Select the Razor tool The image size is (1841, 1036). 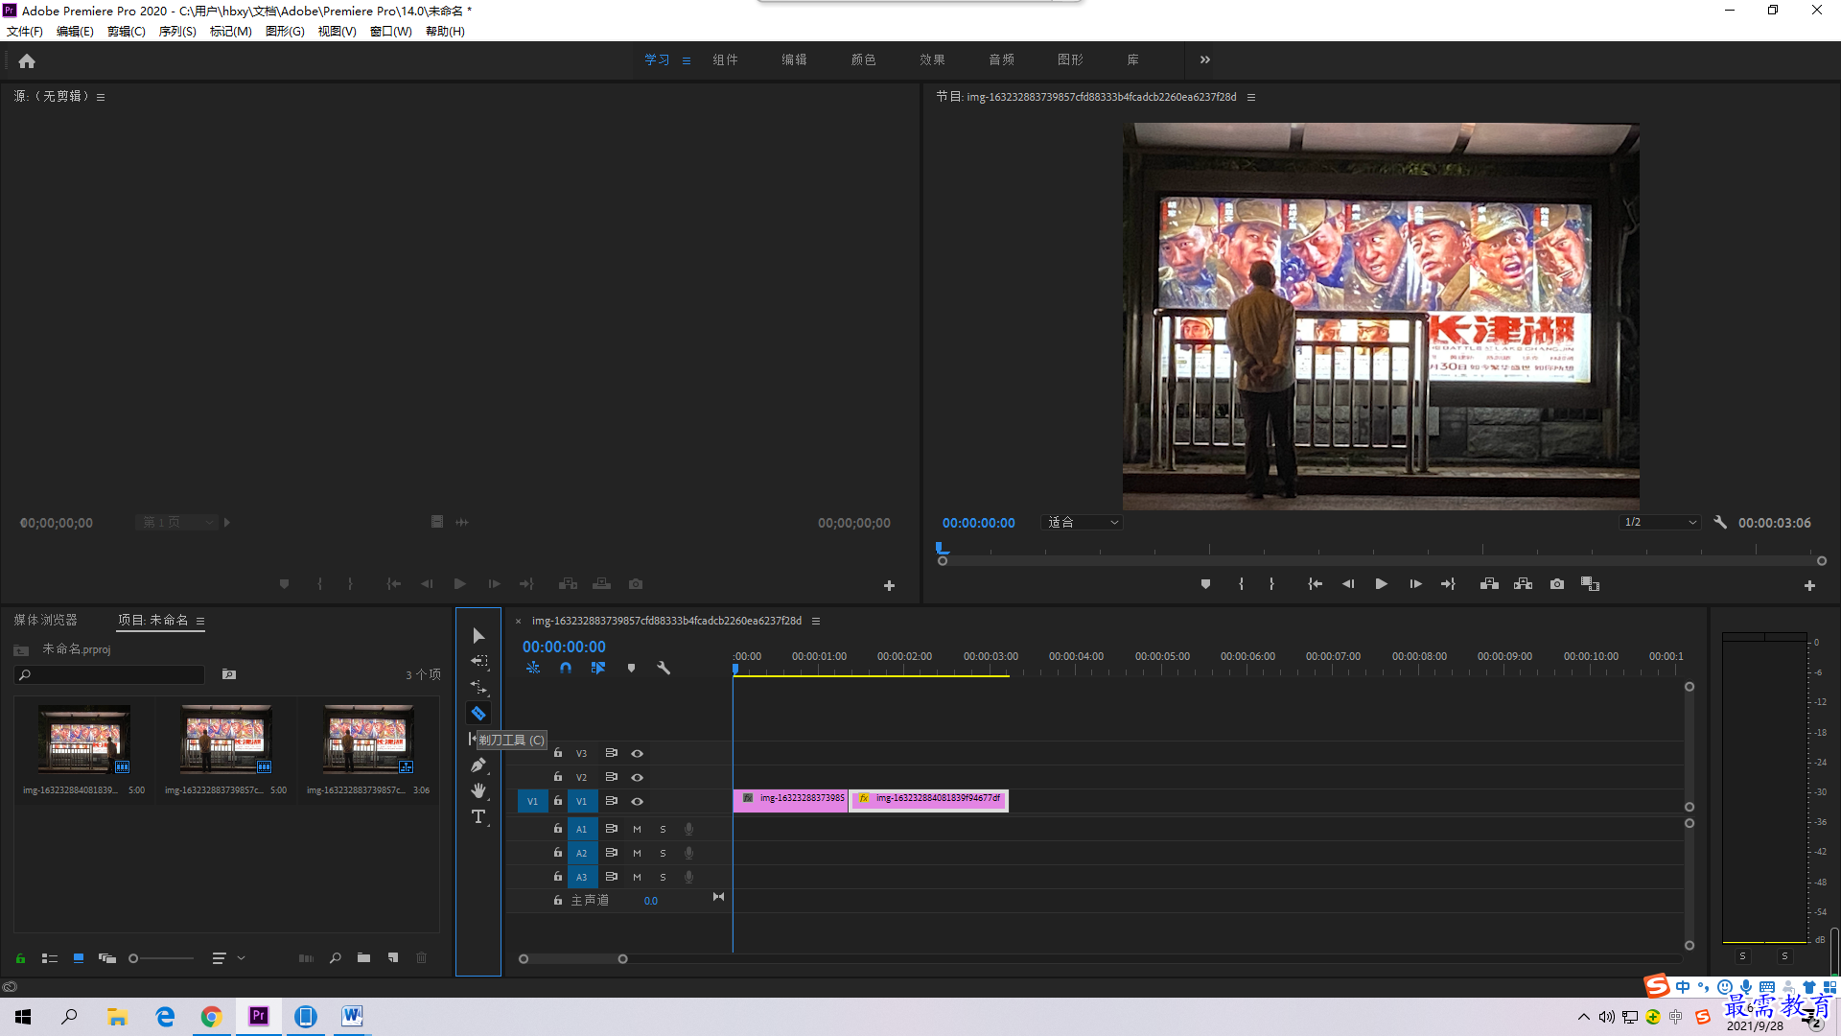tap(478, 713)
